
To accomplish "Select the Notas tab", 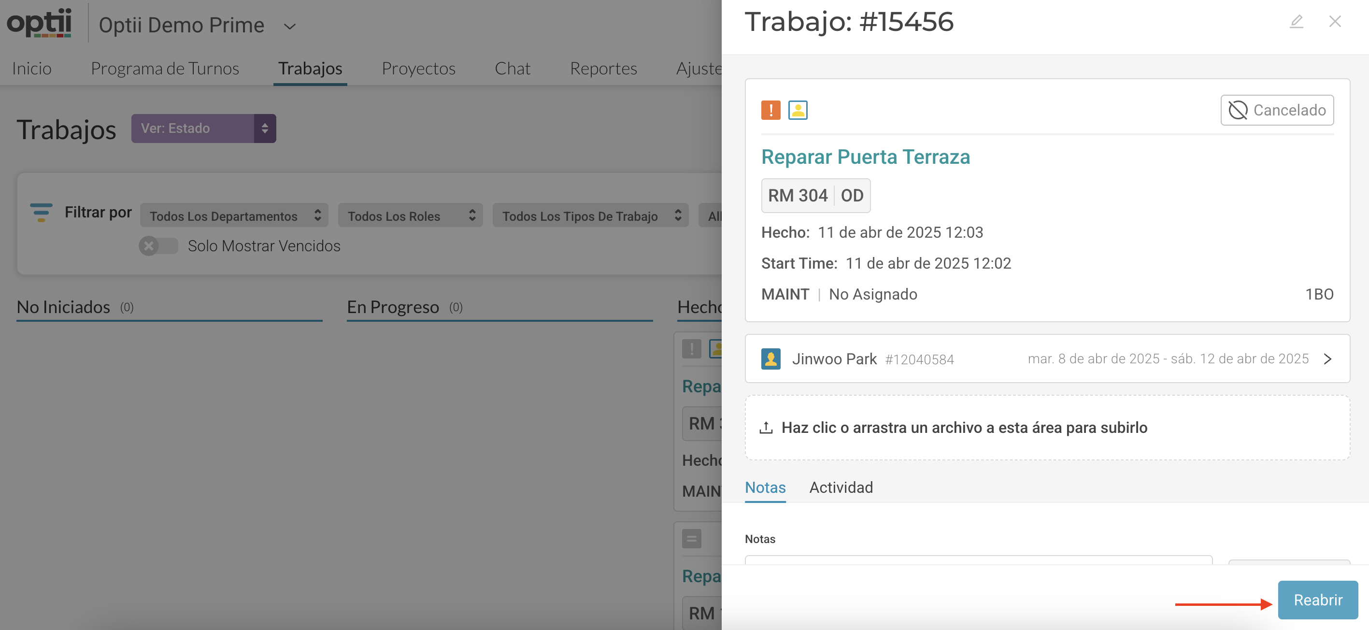I will pyautogui.click(x=765, y=487).
